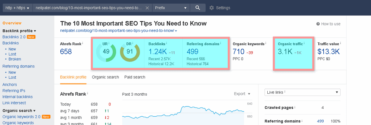Viewport: 371px width, 125px height.
Task: Open the http + https protocol dropdown
Action: (x=17, y=8)
